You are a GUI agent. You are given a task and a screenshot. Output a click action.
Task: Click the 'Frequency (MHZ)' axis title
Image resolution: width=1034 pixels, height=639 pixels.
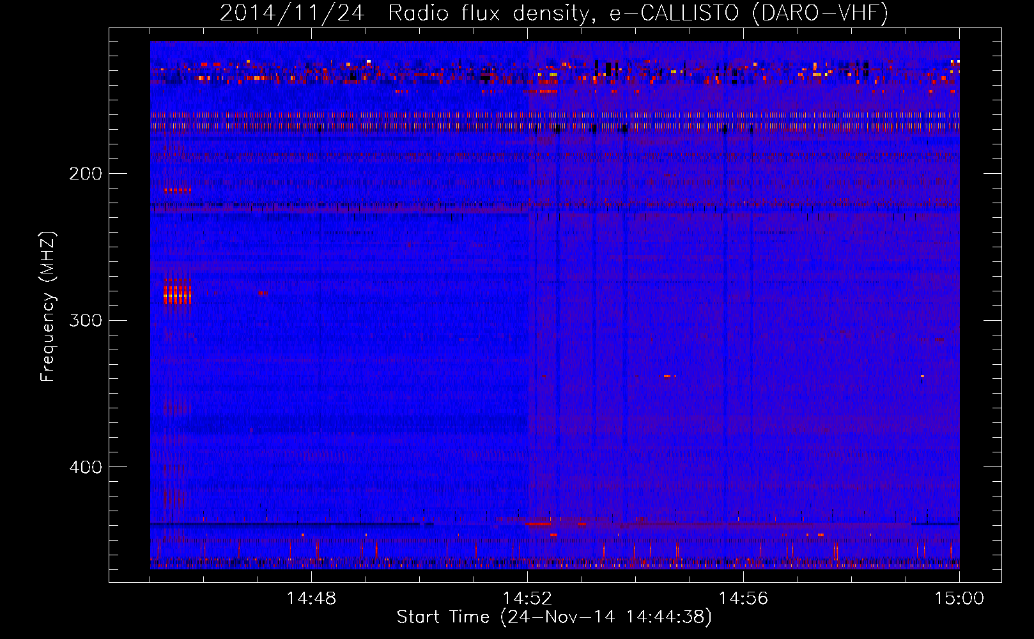click(48, 306)
